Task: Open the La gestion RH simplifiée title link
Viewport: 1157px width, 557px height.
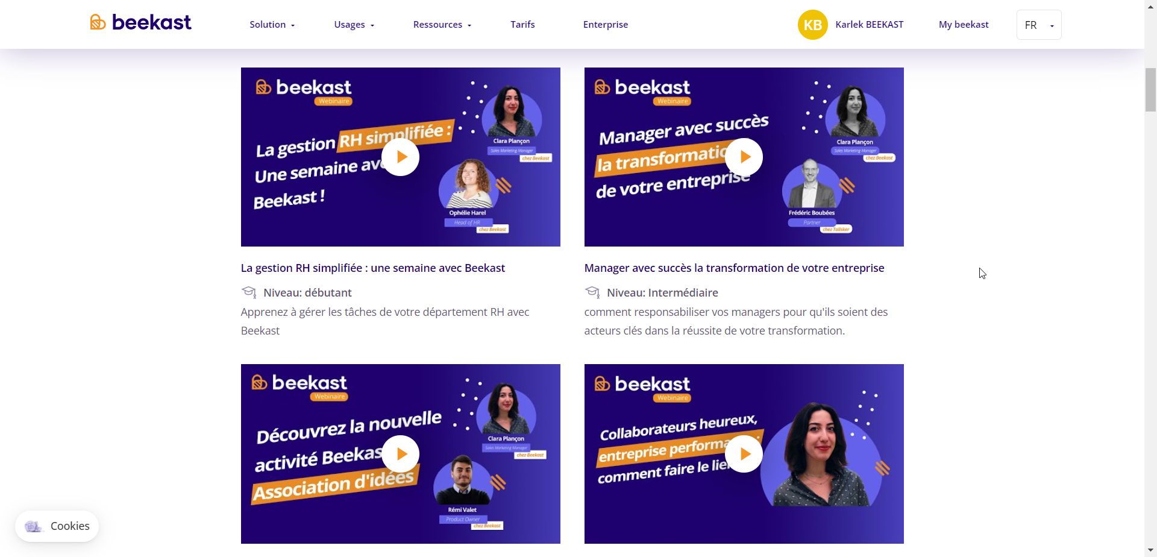Action: (x=373, y=268)
